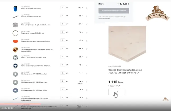
Task: Open the Фанера ФК 21 мм product title
Action: pyautogui.click(x=125, y=71)
